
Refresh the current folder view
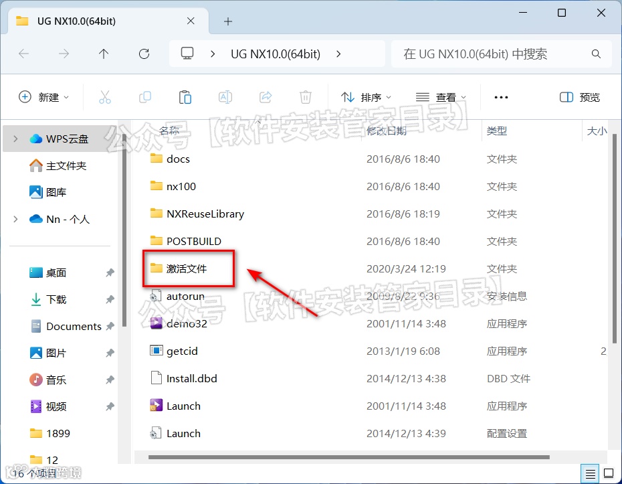tap(144, 54)
